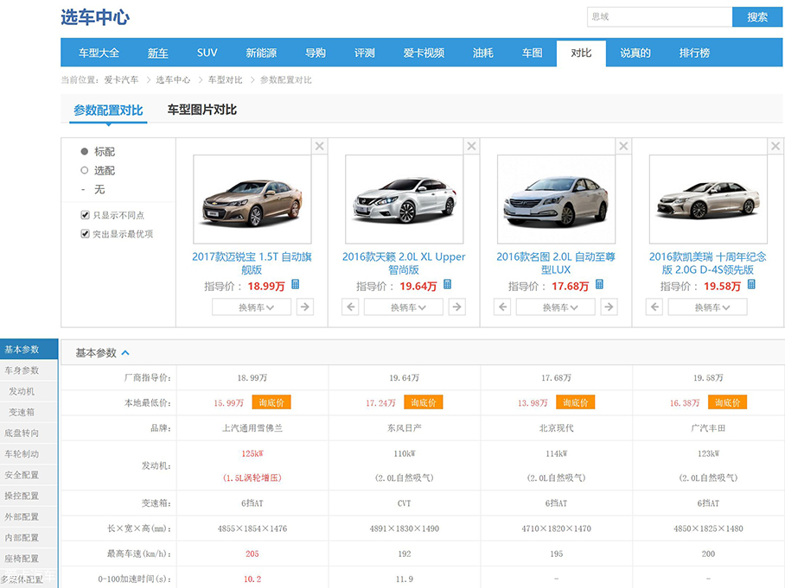Click the blue 搜索 button
Image resolution: width=785 pixels, height=588 pixels.
pos(757,17)
